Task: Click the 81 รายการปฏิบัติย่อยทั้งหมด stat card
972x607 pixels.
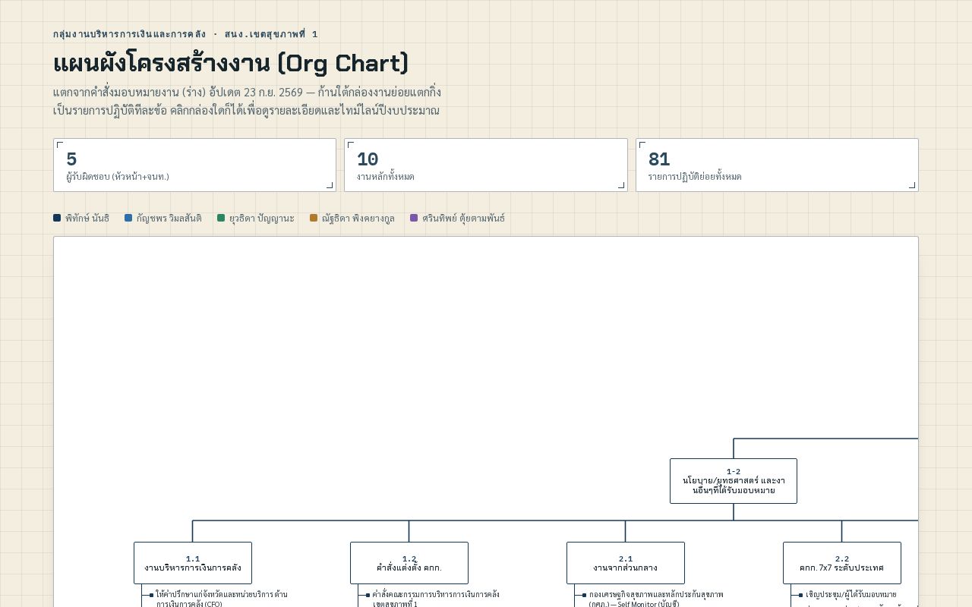Action: [x=777, y=165]
